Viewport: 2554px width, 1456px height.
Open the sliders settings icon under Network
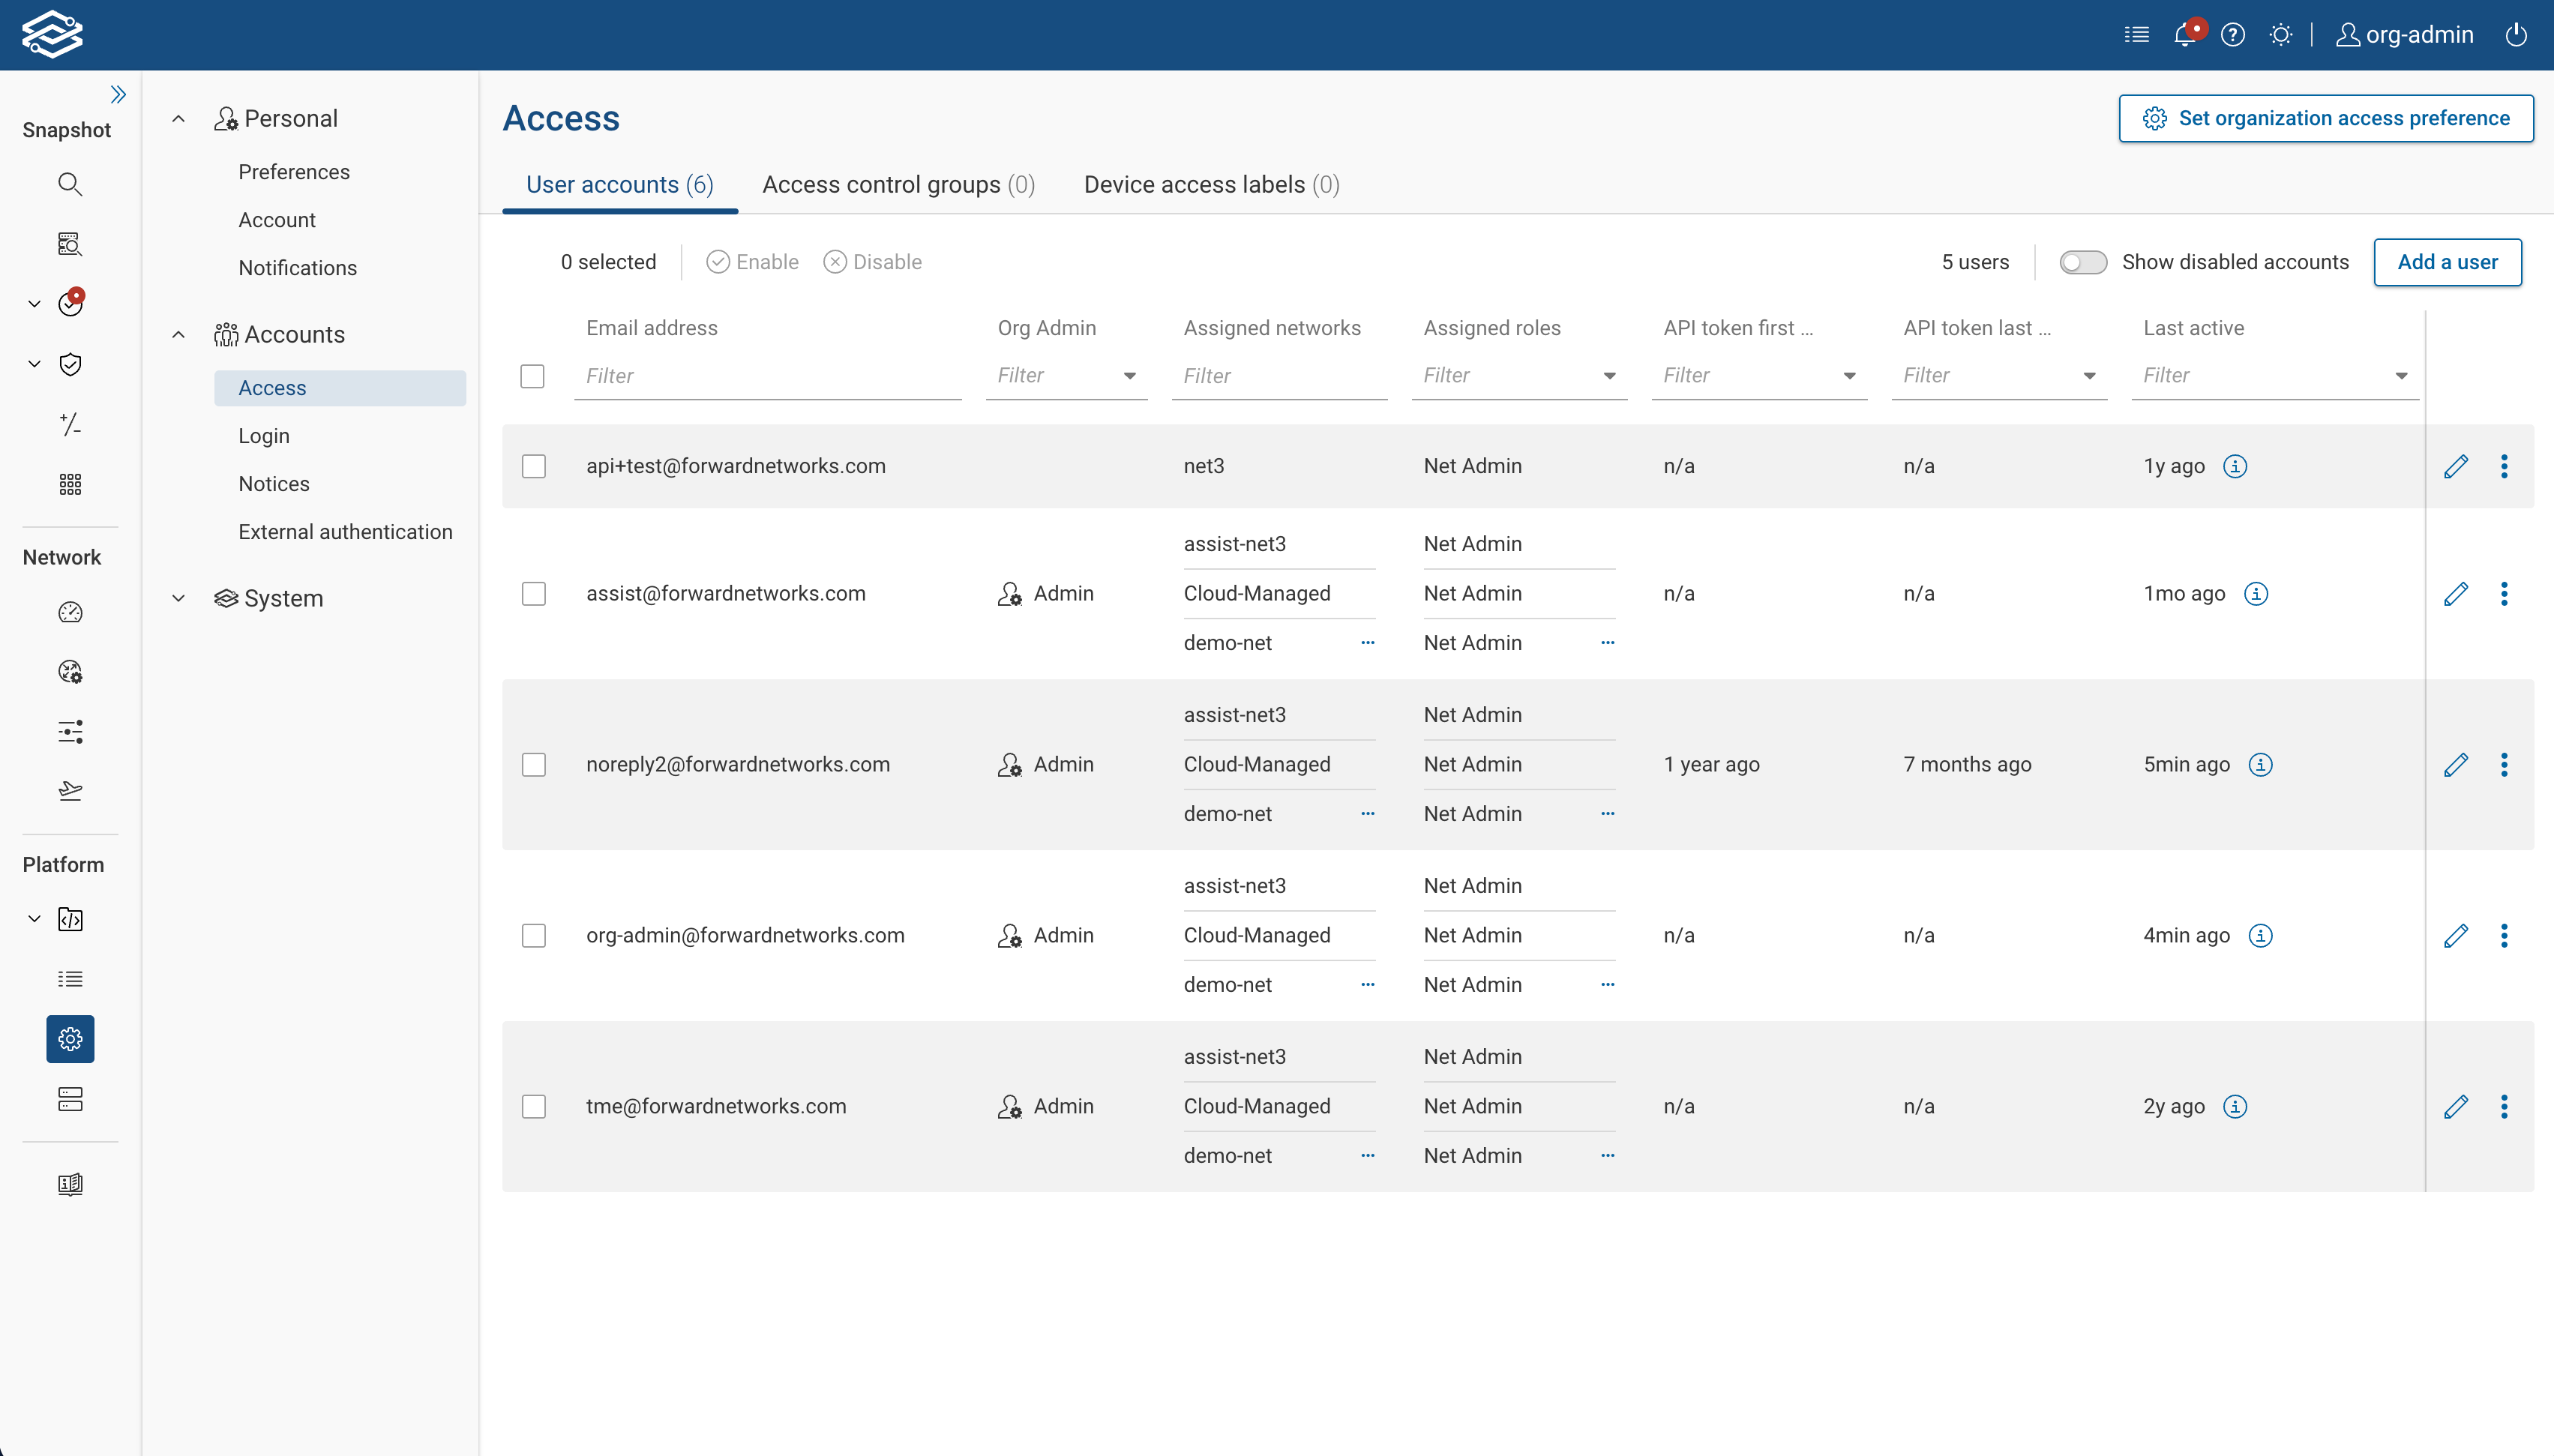pyautogui.click(x=70, y=732)
